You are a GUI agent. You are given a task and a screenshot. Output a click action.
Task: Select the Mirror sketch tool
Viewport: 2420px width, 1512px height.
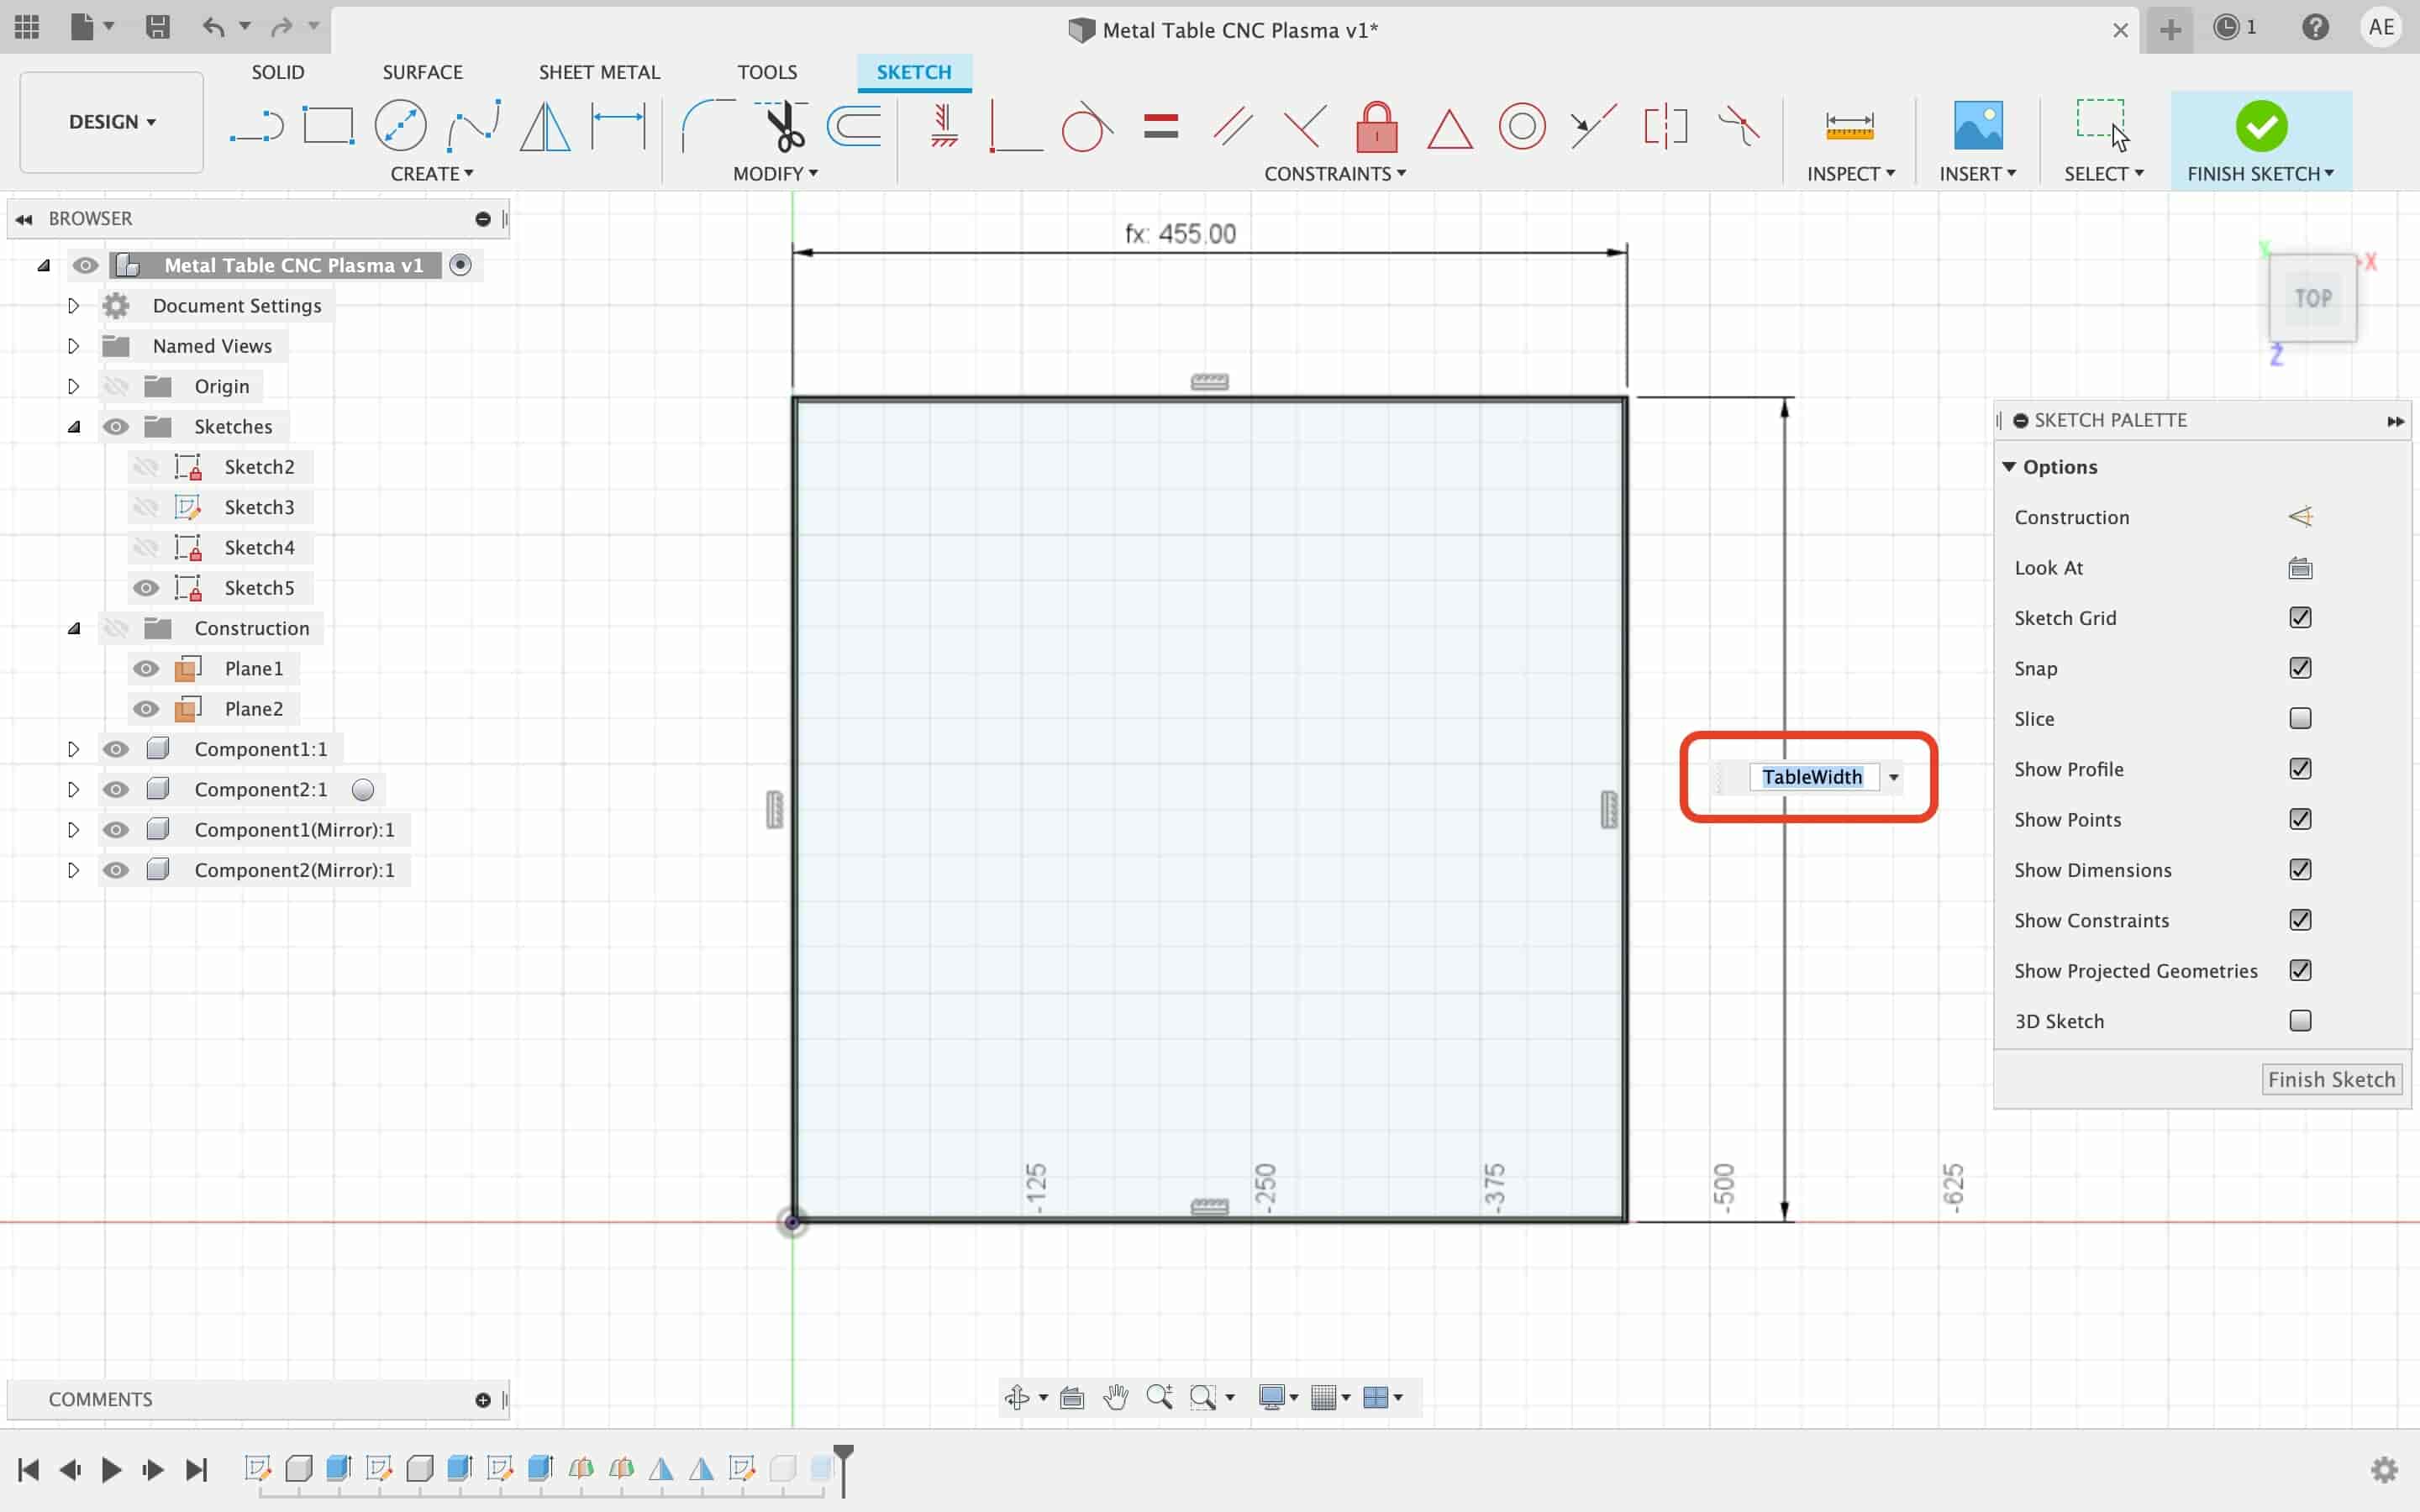click(545, 127)
